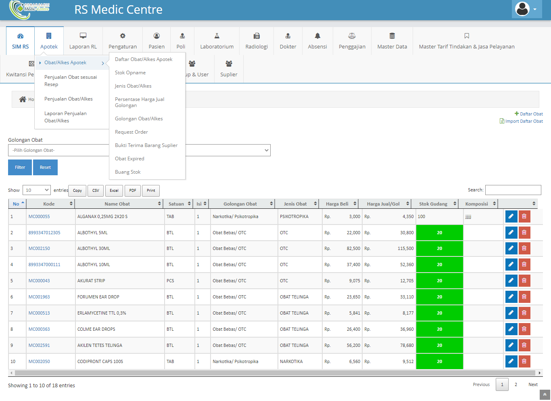Click the Search input field
The image size is (551, 401).
click(513, 190)
